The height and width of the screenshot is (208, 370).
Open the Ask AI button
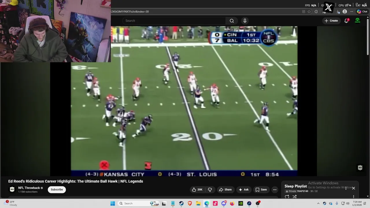pyautogui.click(x=243, y=190)
